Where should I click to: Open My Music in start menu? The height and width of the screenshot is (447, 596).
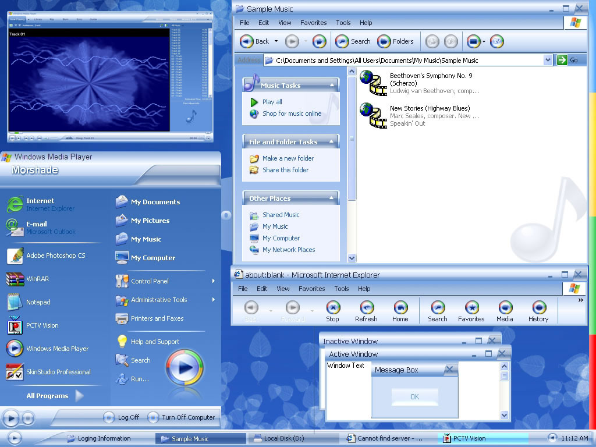coord(139,239)
